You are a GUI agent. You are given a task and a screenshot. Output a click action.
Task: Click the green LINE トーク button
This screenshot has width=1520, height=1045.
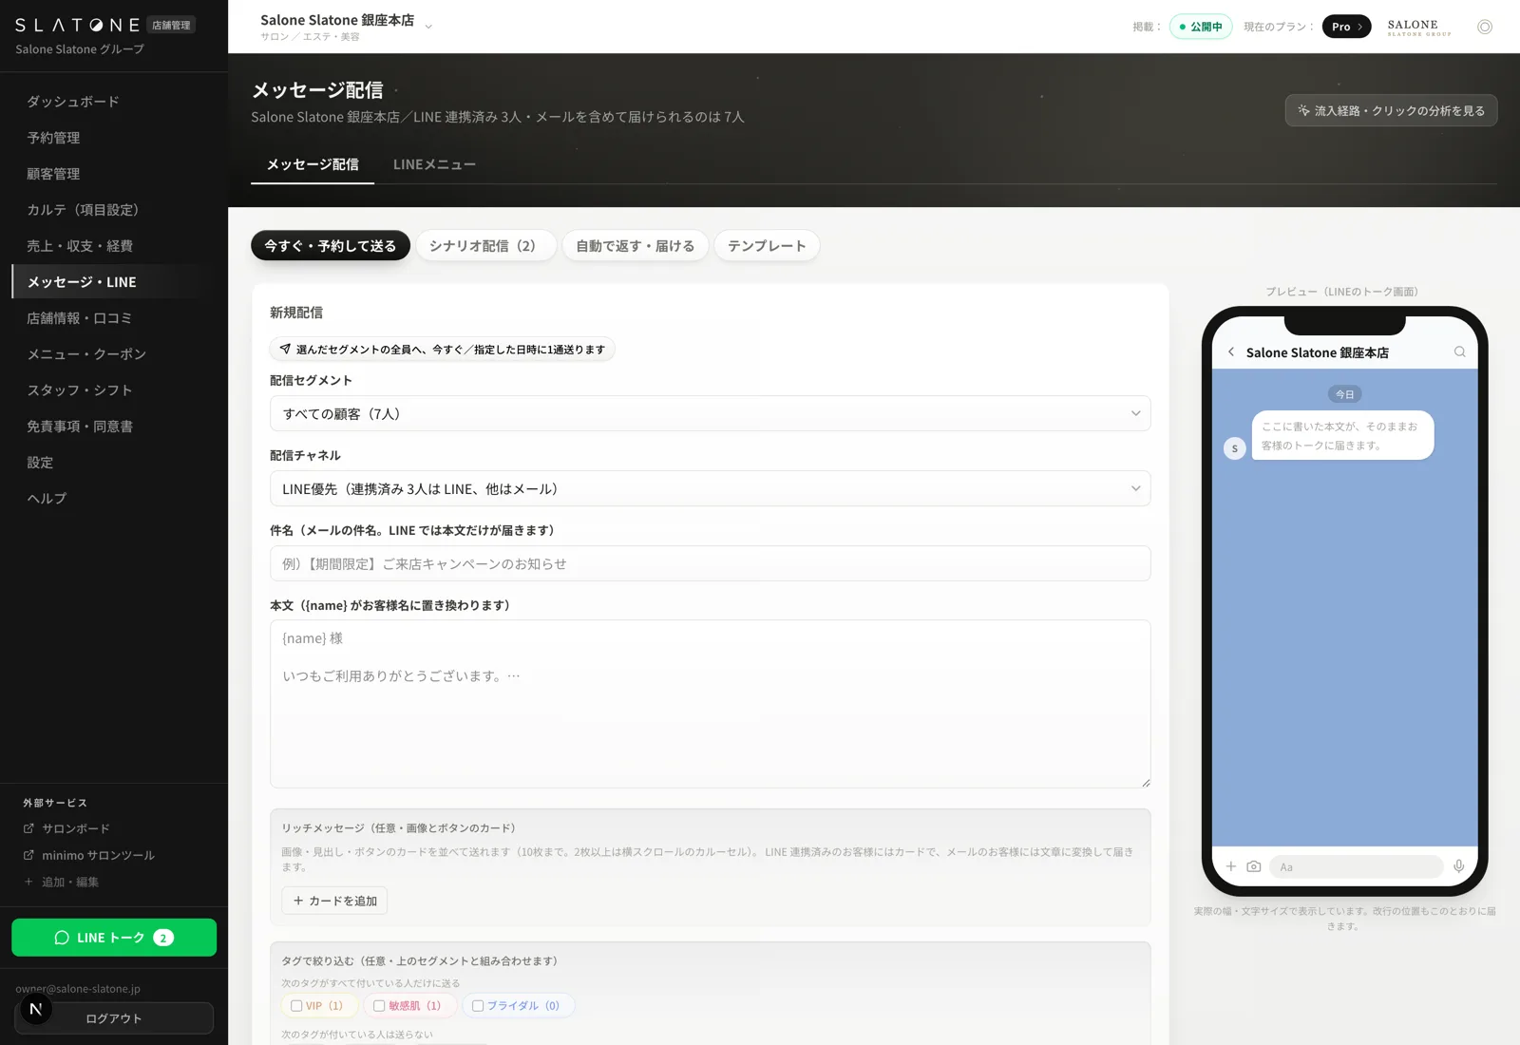(114, 938)
